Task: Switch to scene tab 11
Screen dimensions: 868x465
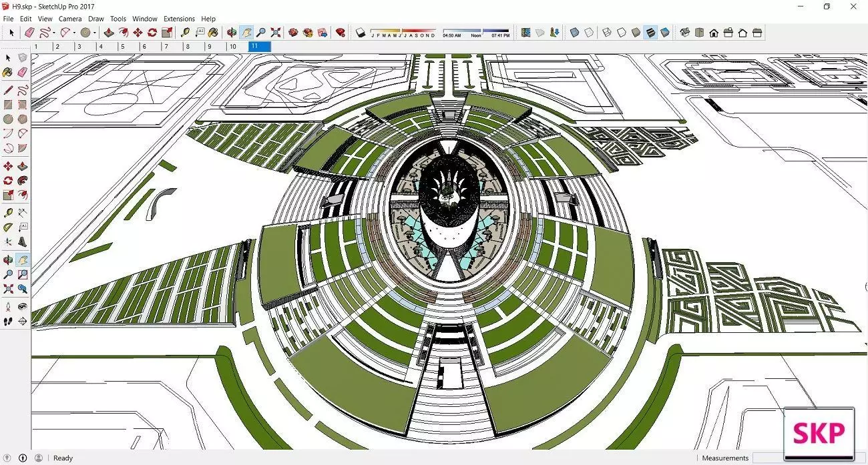Action: click(x=259, y=47)
